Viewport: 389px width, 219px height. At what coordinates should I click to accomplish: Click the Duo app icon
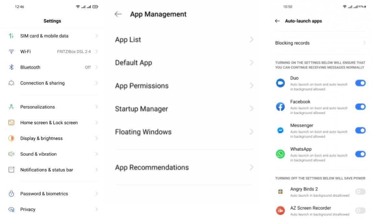280,83
